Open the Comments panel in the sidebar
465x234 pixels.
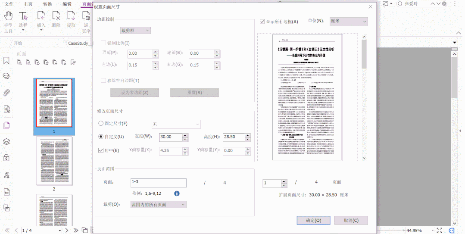pos(6,76)
